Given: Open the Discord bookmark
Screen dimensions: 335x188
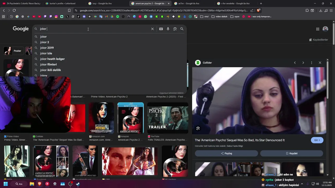Looking at the screenshot, I should [84, 16].
